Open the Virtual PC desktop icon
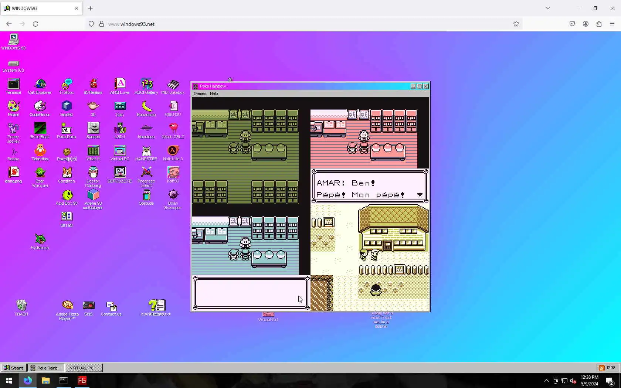Viewport: 621px width, 388px height. click(x=120, y=153)
